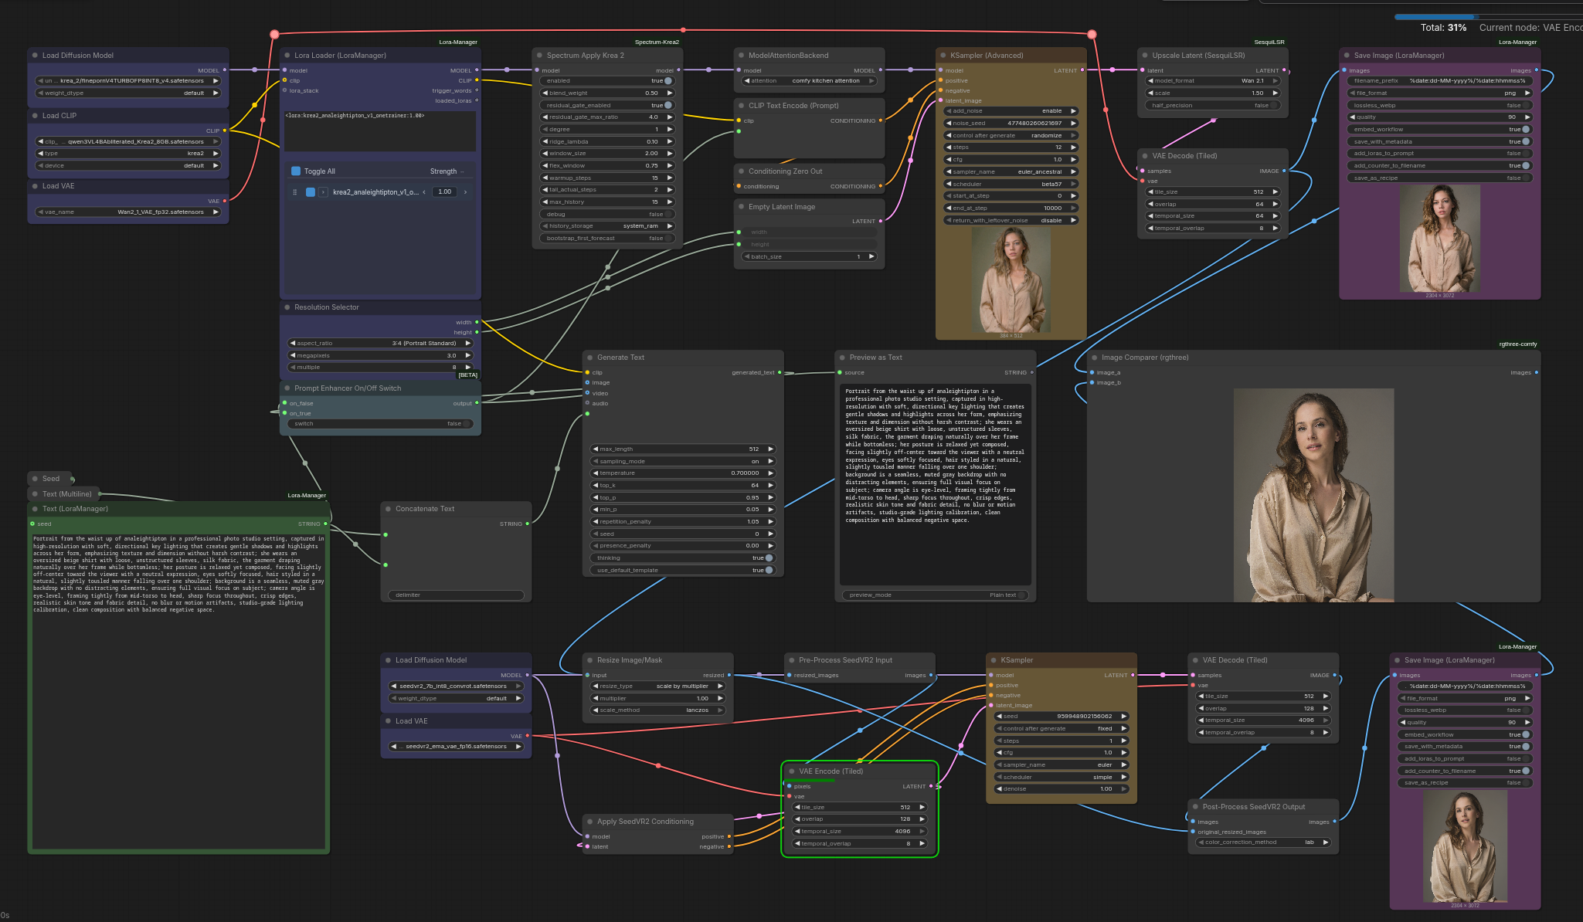The width and height of the screenshot is (1583, 922).
Task: Click the Generate Text node title dot
Action: point(589,358)
